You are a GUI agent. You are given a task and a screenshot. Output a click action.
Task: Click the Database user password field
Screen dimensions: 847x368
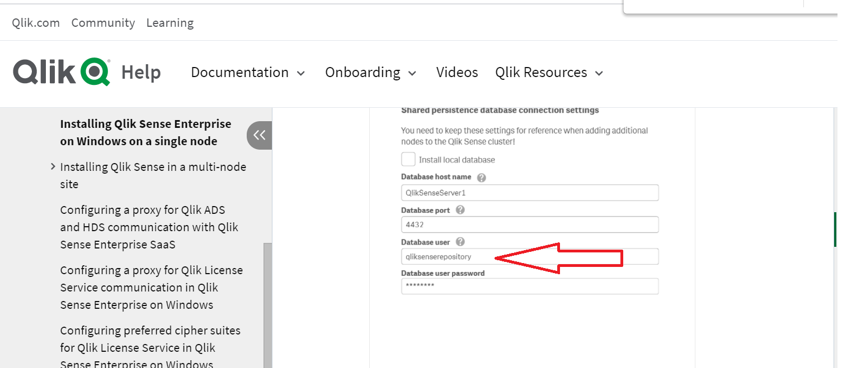click(529, 286)
